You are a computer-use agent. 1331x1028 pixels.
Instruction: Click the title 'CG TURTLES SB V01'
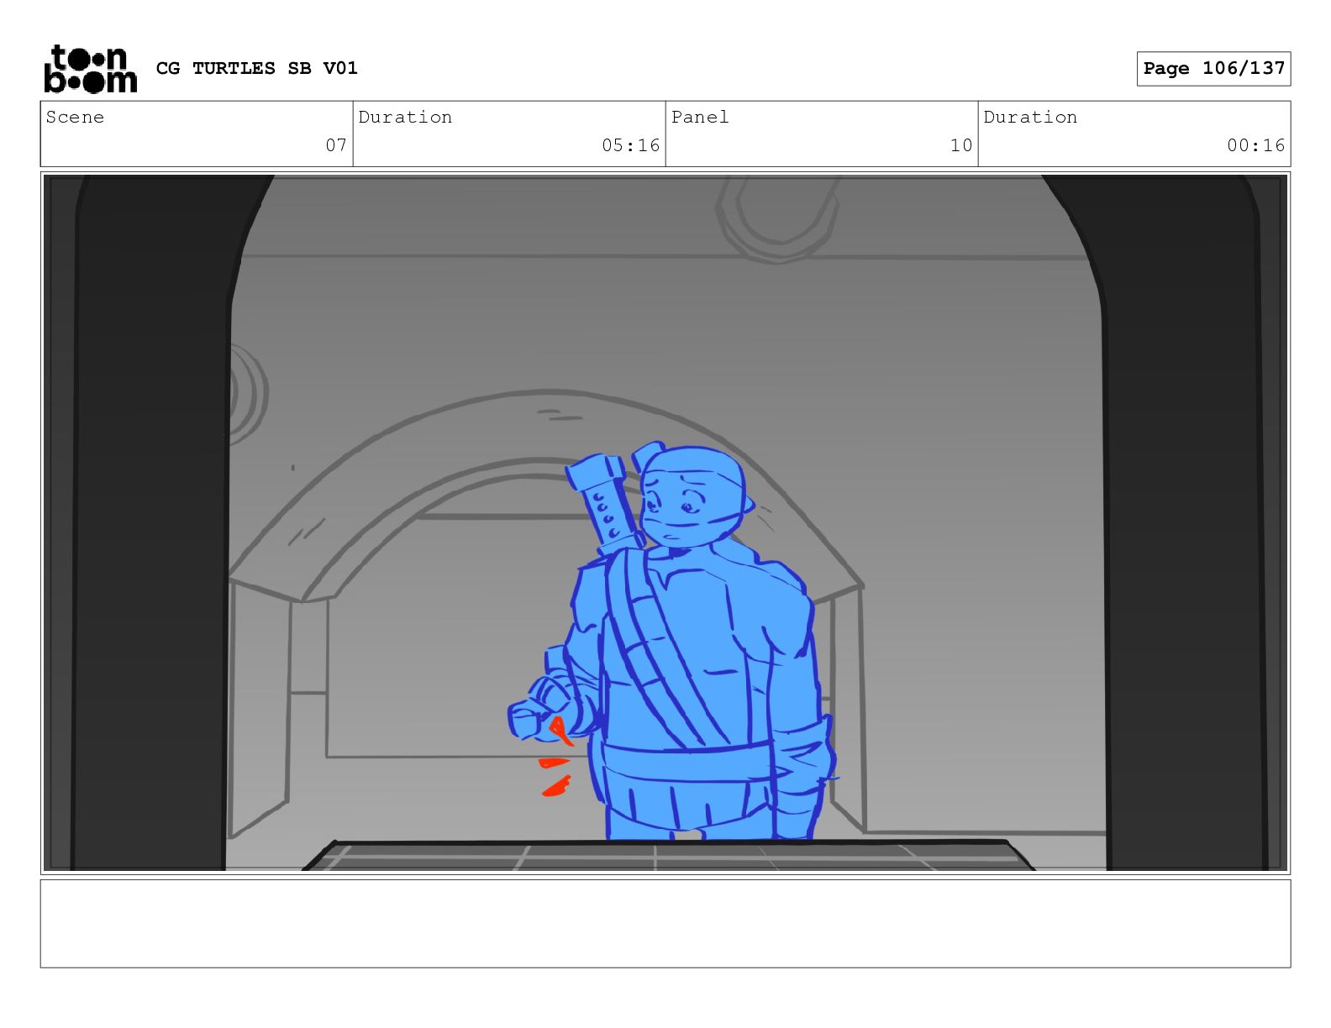257,68
